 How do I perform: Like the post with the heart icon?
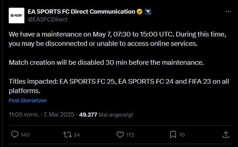pos(120,135)
